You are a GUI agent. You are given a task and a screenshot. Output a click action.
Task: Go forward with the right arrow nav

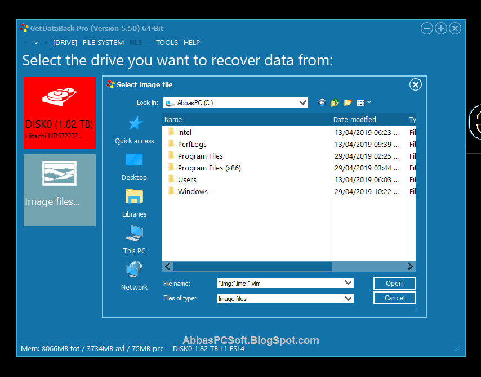[x=36, y=43]
